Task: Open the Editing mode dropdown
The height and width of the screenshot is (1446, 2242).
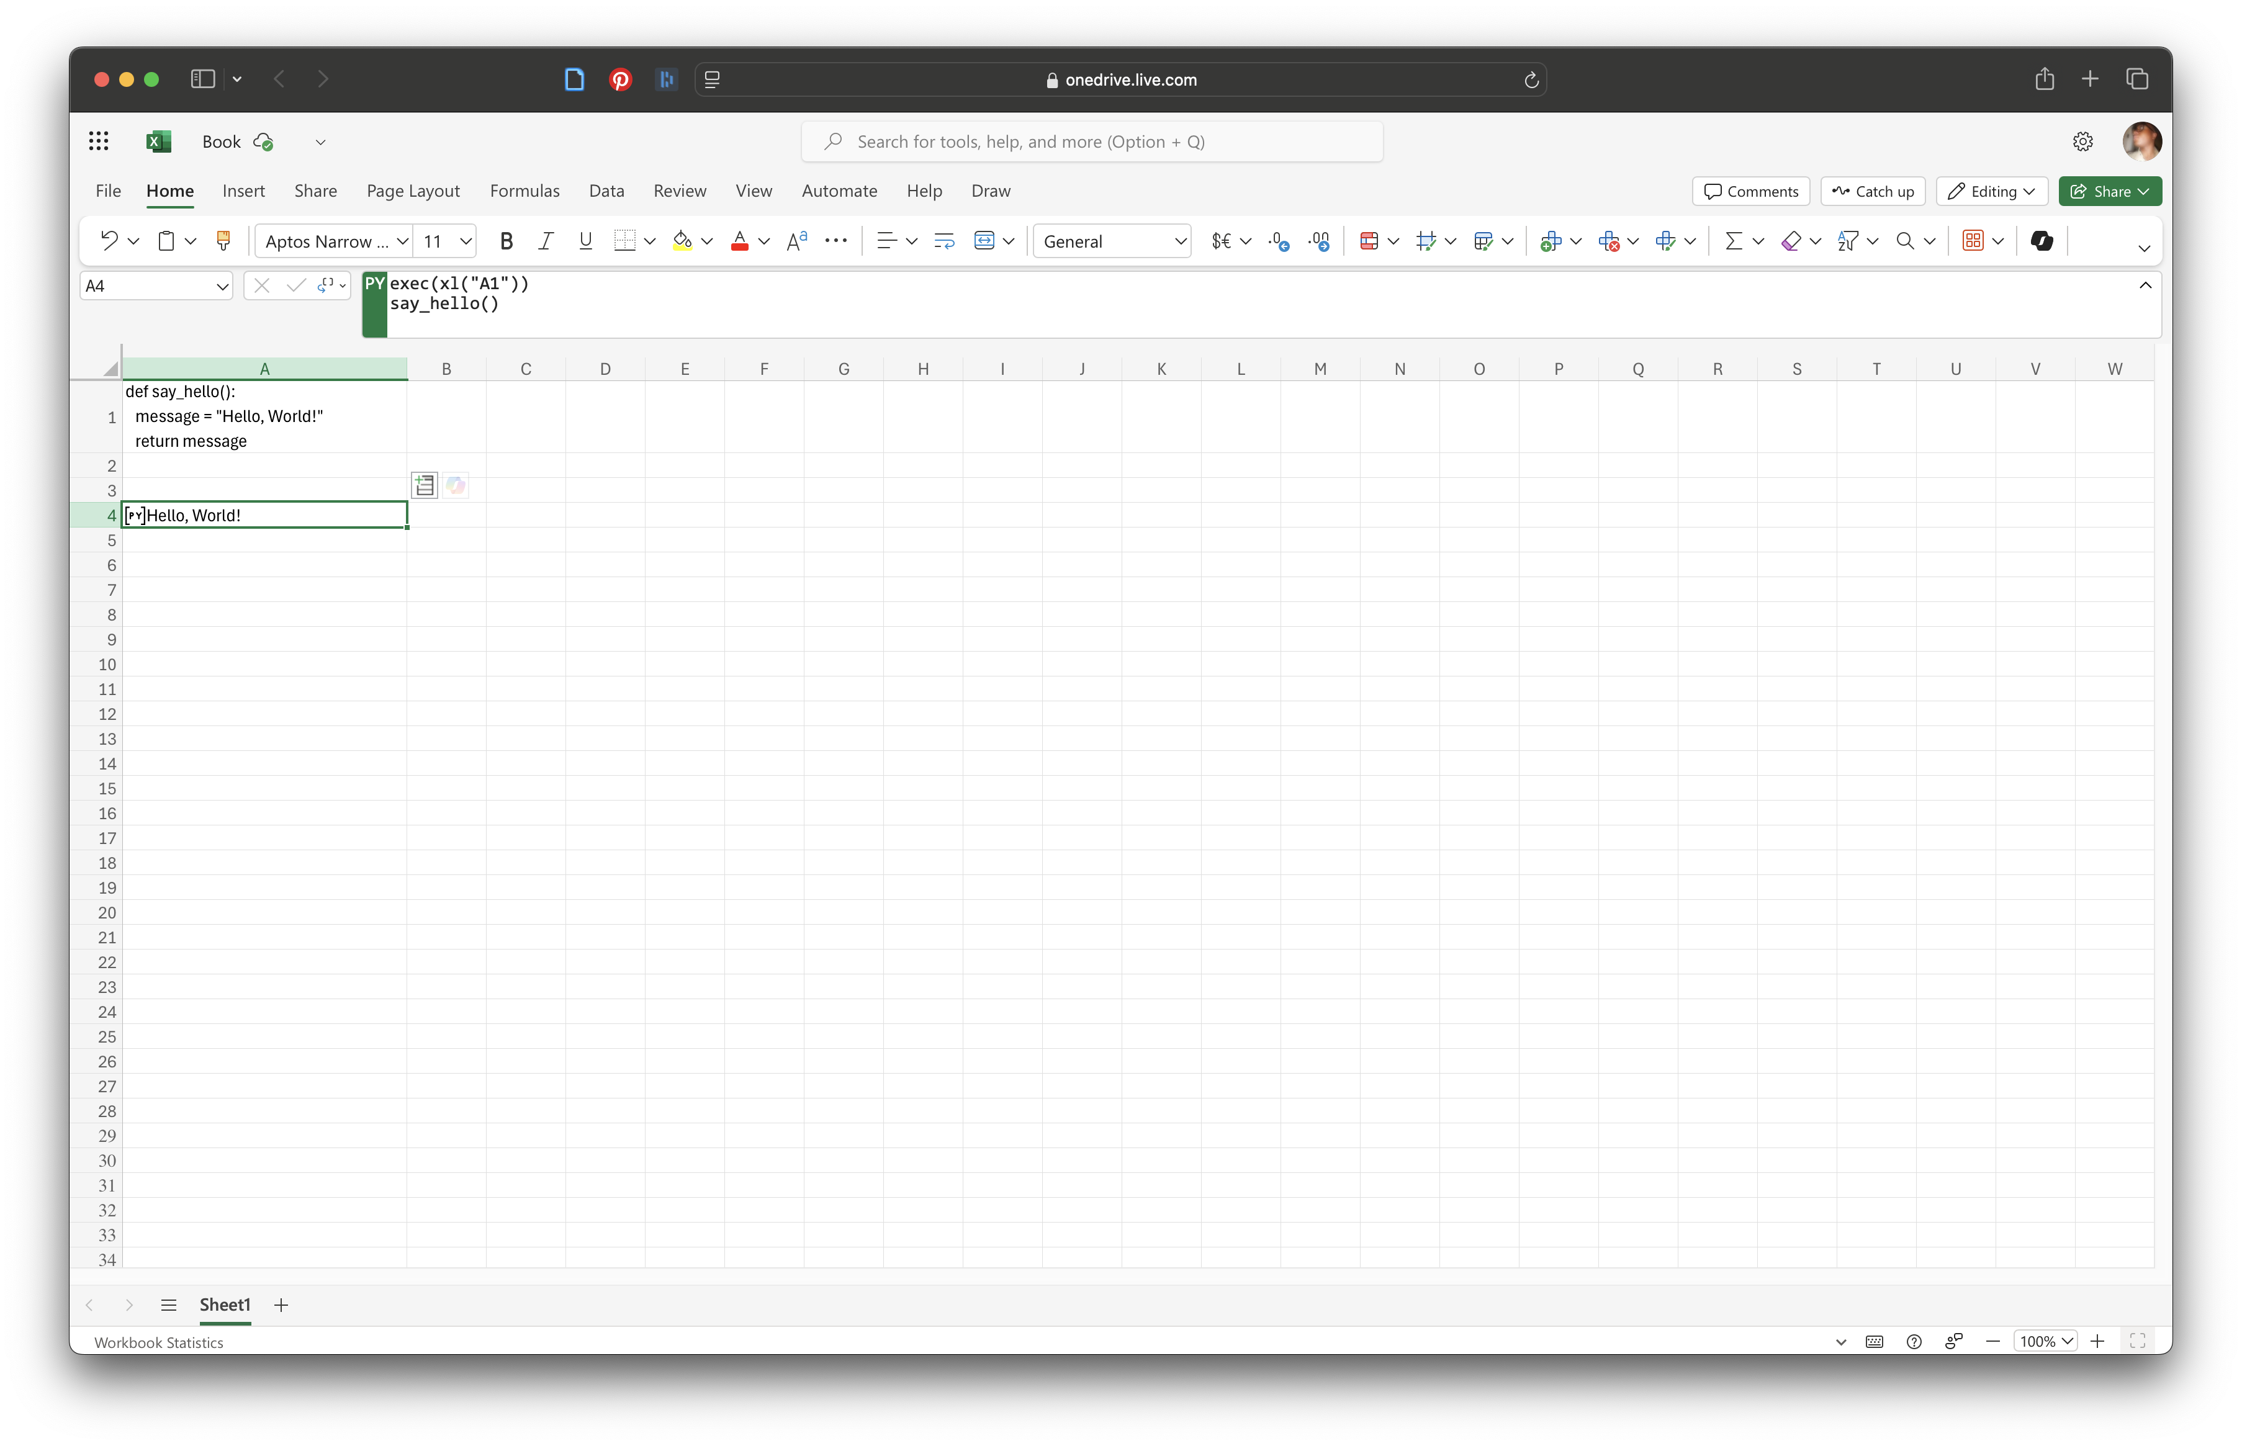Action: click(1991, 192)
